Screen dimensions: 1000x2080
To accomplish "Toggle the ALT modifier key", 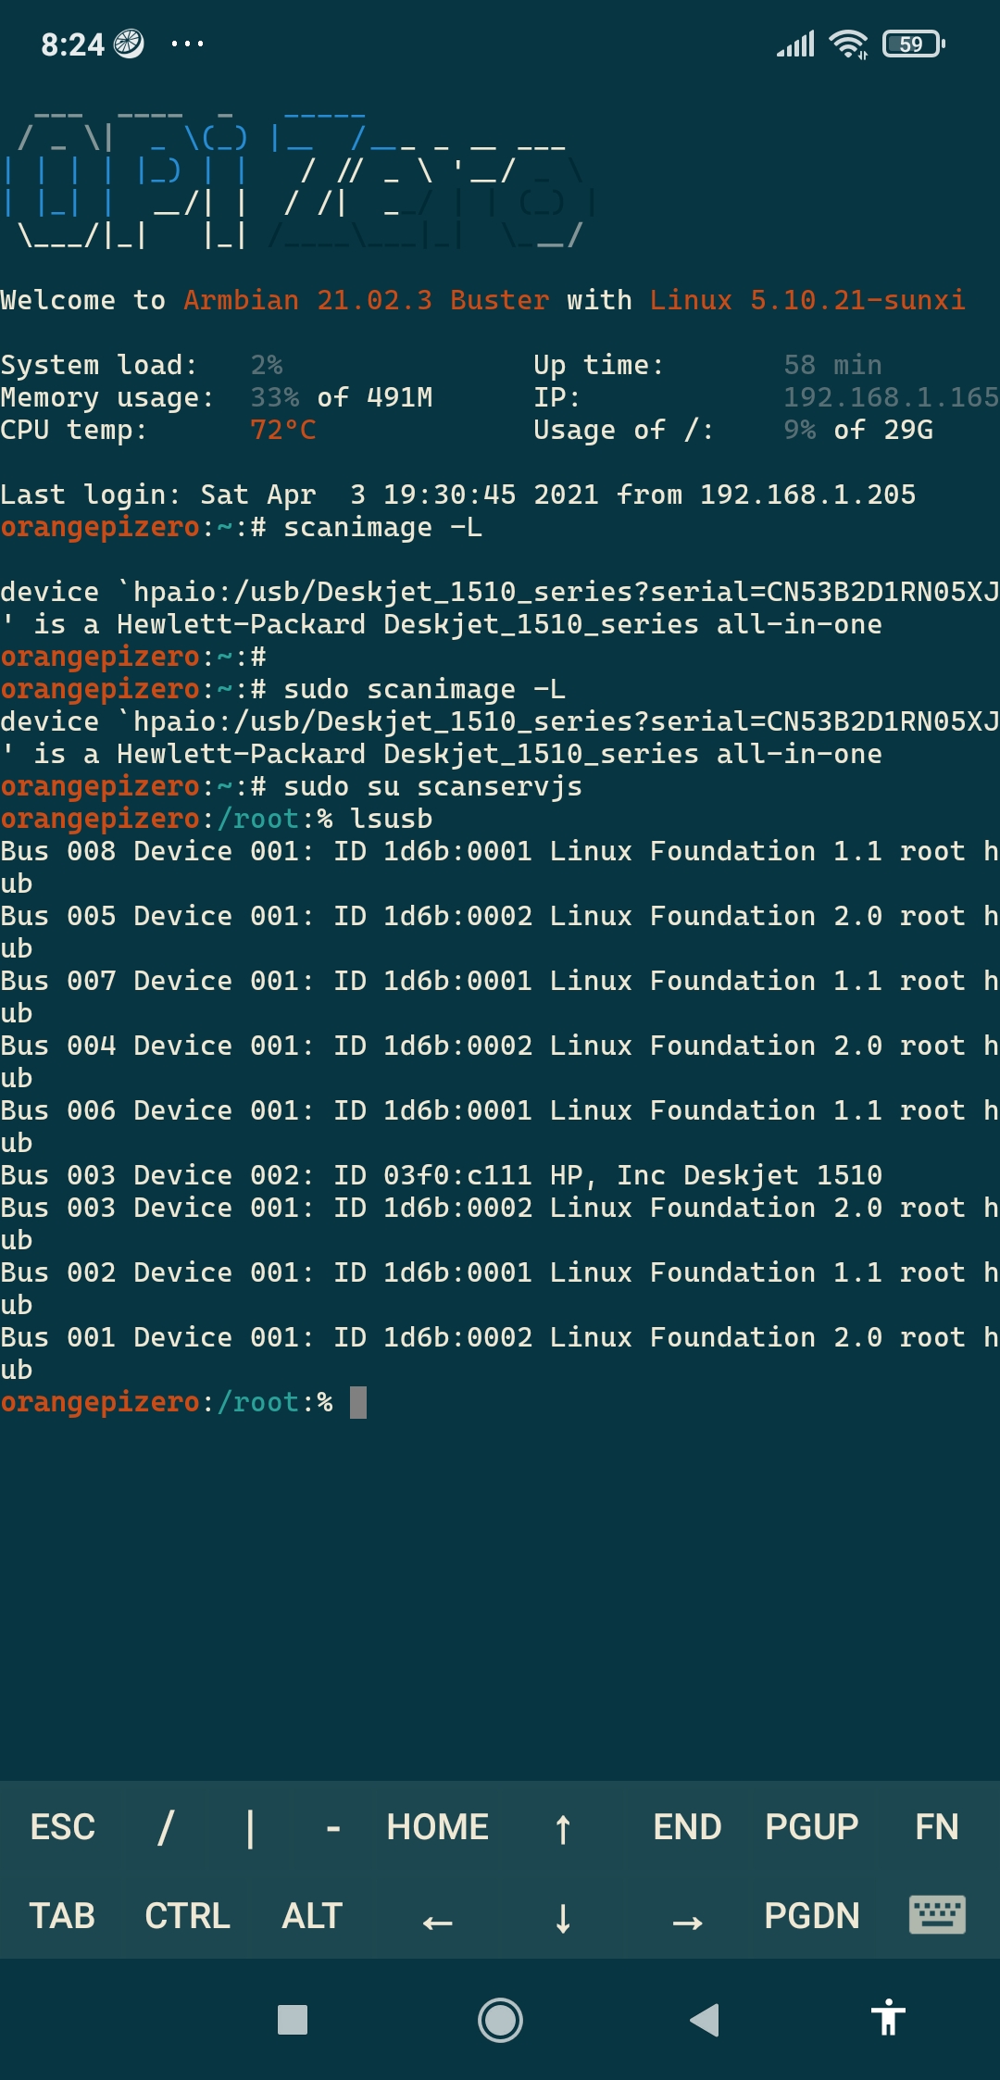I will [x=311, y=1915].
